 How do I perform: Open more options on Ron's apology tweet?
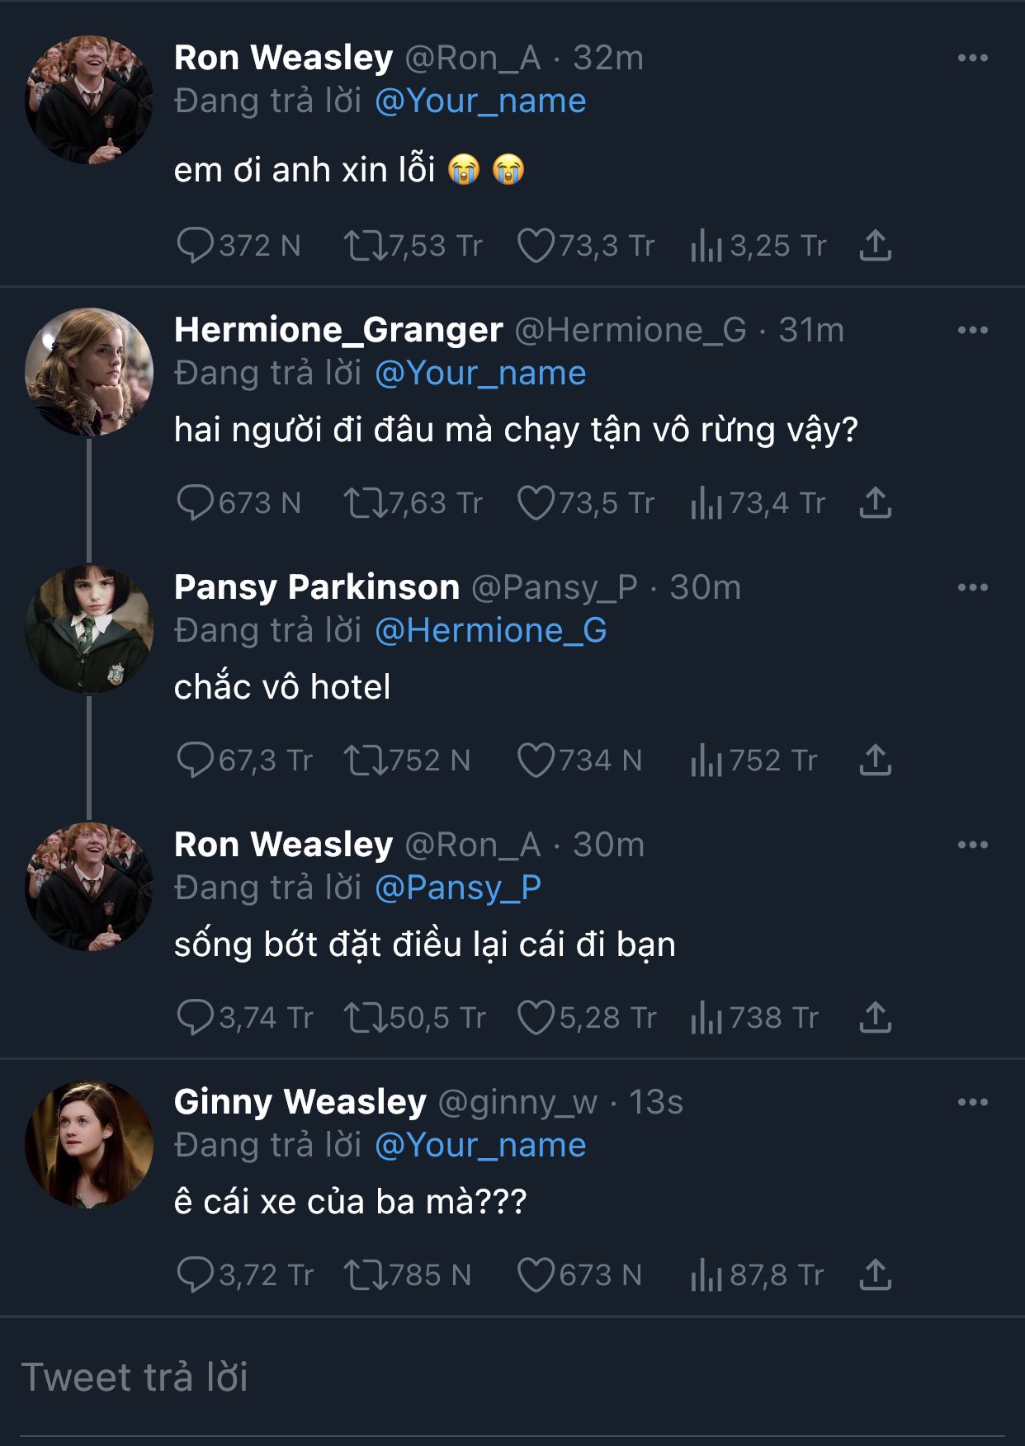pos(972,58)
